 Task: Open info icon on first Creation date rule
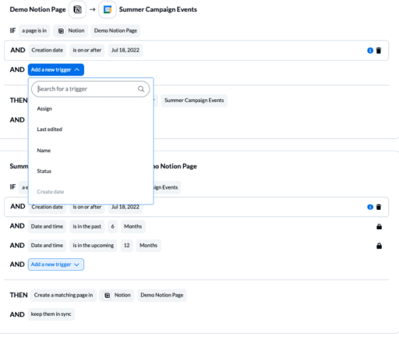(x=370, y=51)
